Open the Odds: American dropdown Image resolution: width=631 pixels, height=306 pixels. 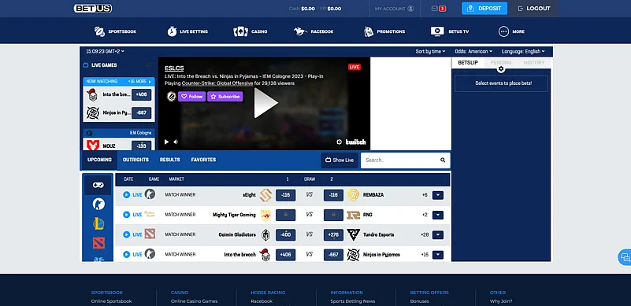pos(473,51)
